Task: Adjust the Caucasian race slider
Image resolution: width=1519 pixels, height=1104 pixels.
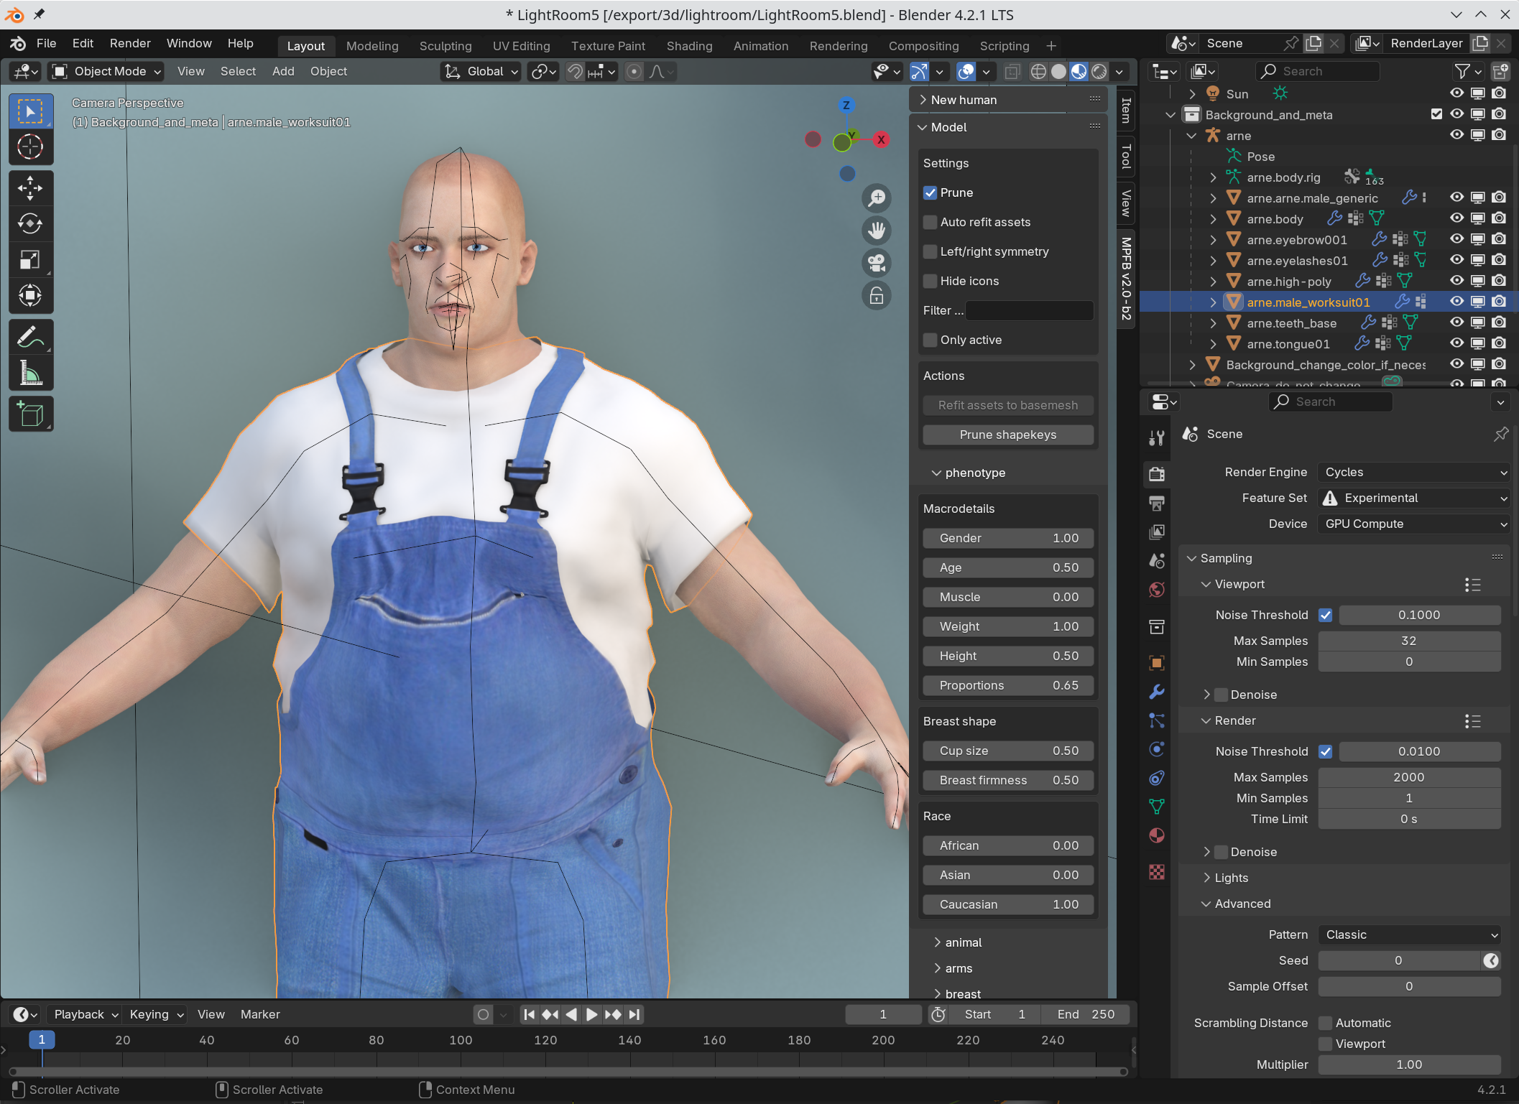Action: click(1008, 904)
